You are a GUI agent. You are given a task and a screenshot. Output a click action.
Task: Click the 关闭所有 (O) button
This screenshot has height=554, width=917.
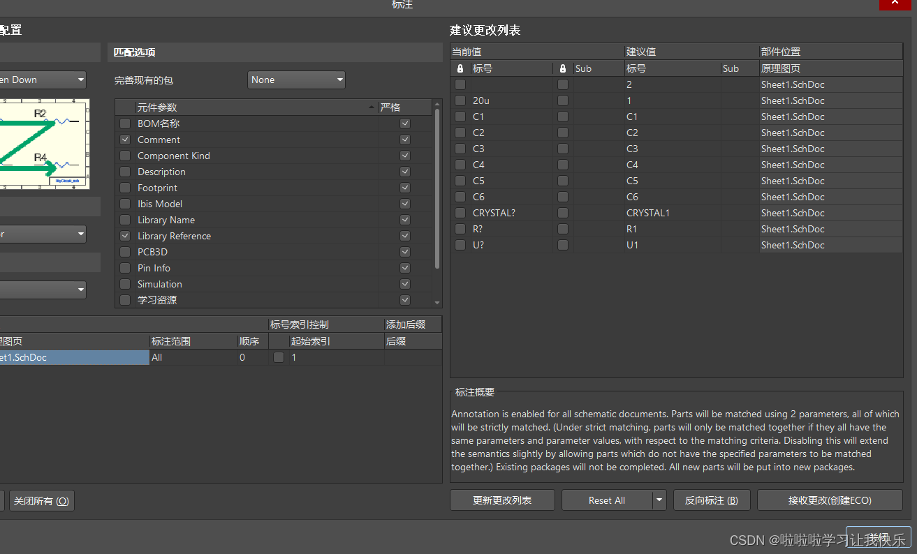(41, 500)
